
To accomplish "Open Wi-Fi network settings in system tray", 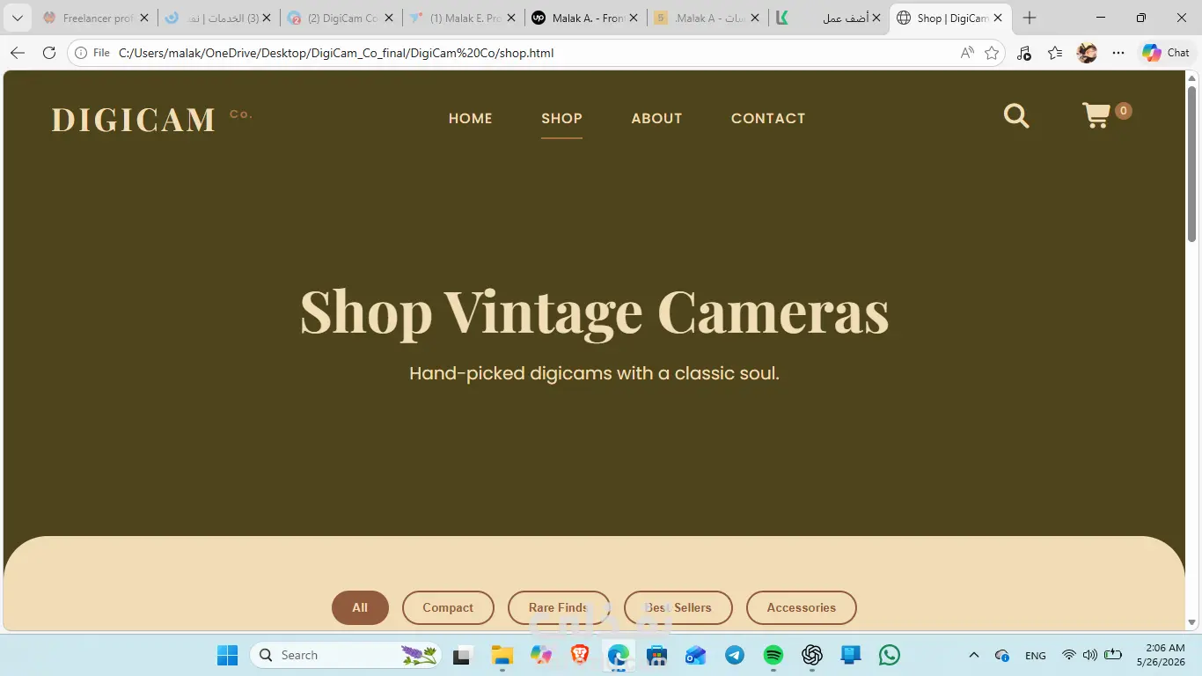I will pos(1069,655).
